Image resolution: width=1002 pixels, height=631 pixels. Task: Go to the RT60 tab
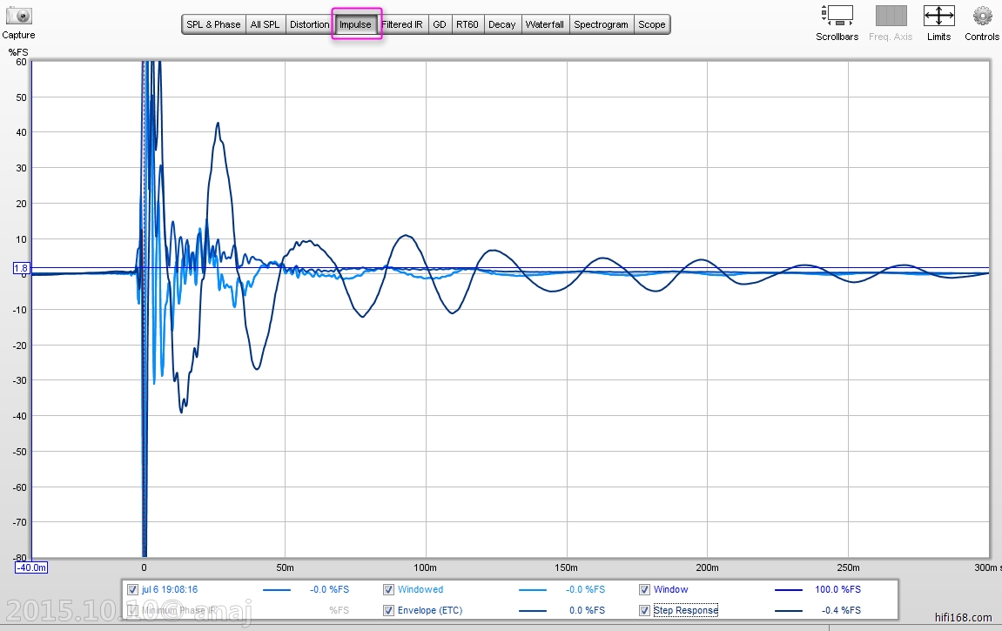[x=467, y=24]
